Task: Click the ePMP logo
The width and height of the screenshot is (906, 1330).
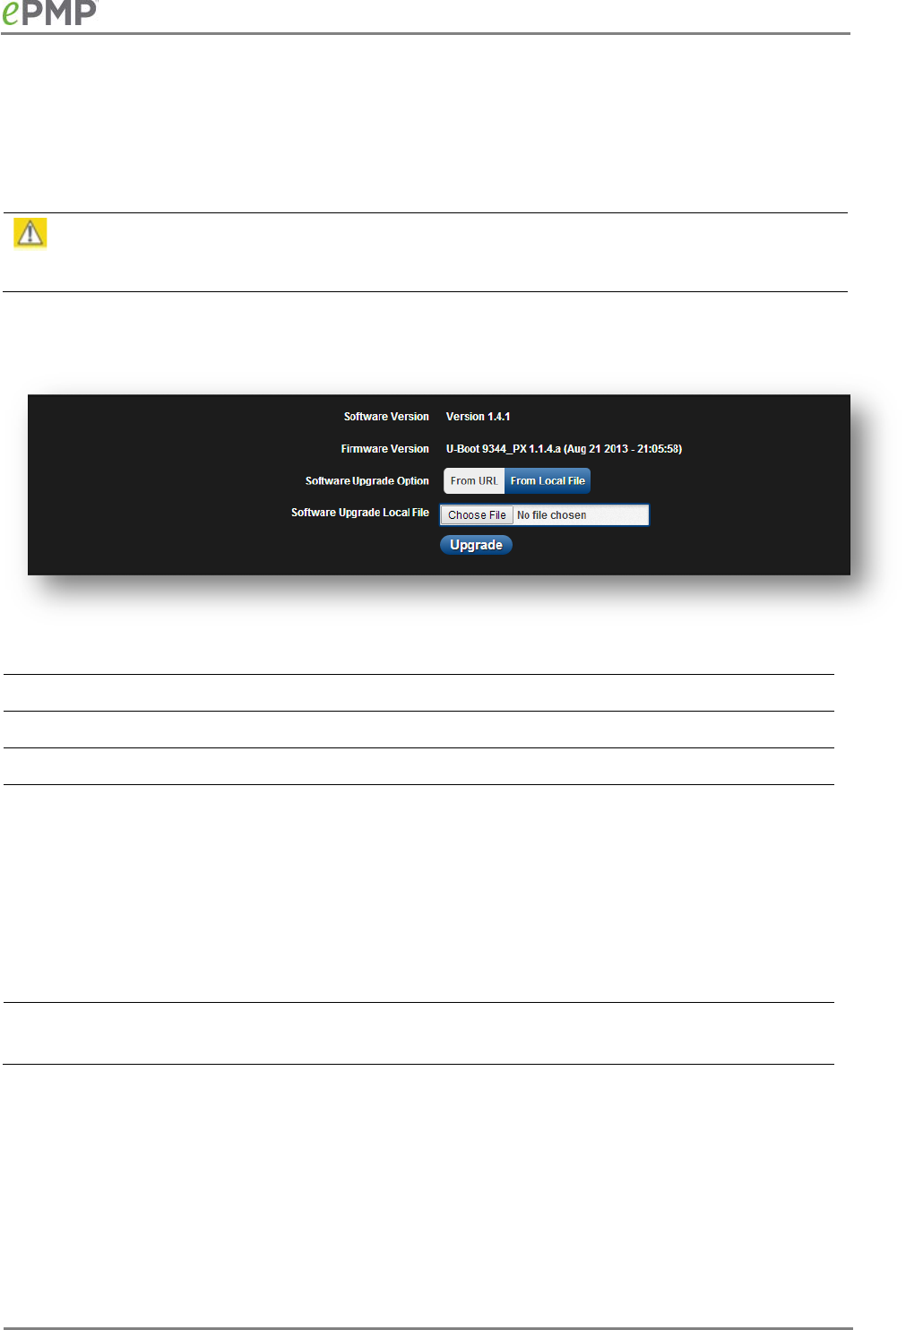Action: point(49,12)
